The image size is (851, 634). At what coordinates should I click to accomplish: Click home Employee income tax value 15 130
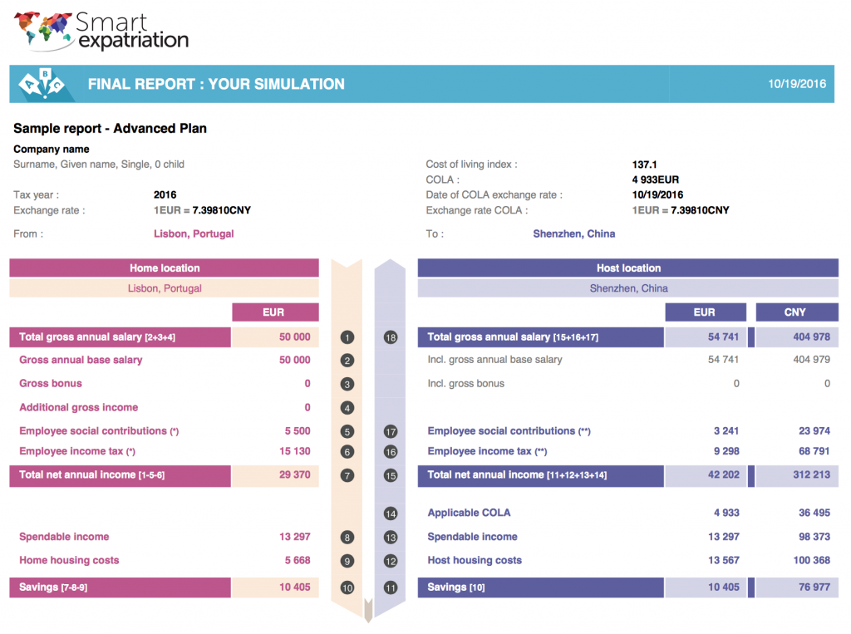[295, 451]
